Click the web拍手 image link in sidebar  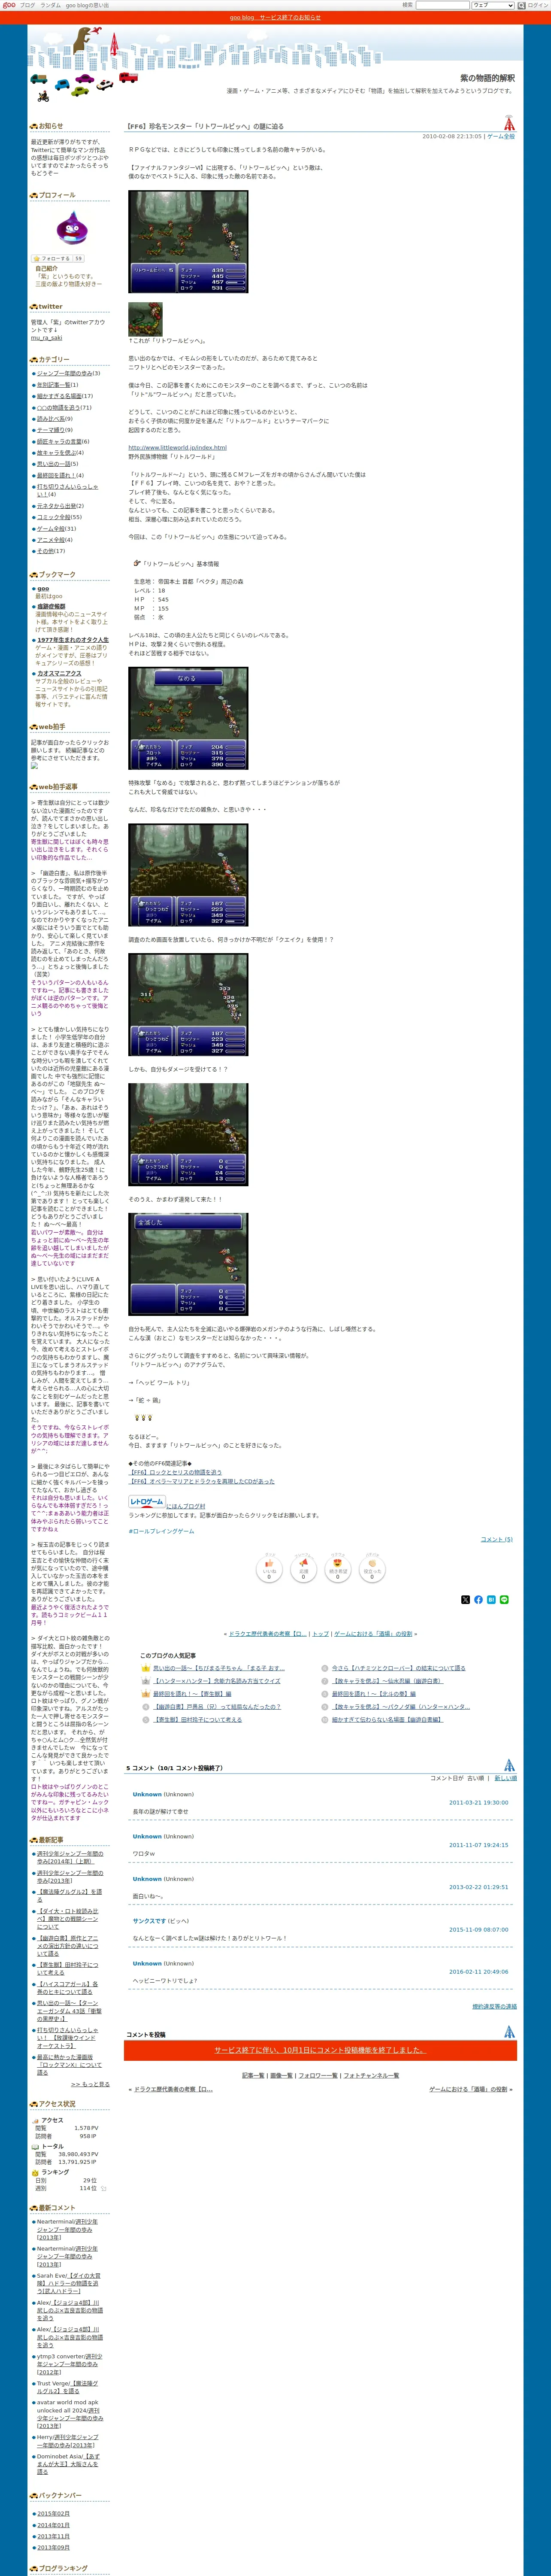click(34, 766)
